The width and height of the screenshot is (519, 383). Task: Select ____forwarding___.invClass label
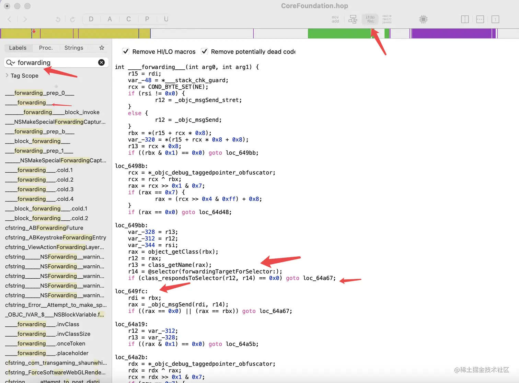pyautogui.click(x=42, y=324)
